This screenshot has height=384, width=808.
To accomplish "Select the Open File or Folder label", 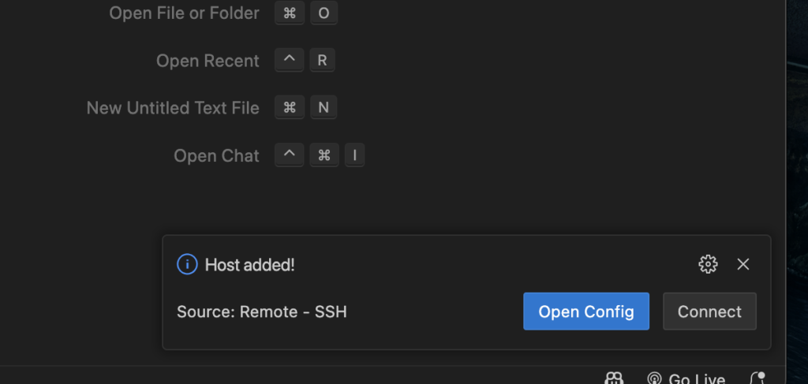I will 184,13.
